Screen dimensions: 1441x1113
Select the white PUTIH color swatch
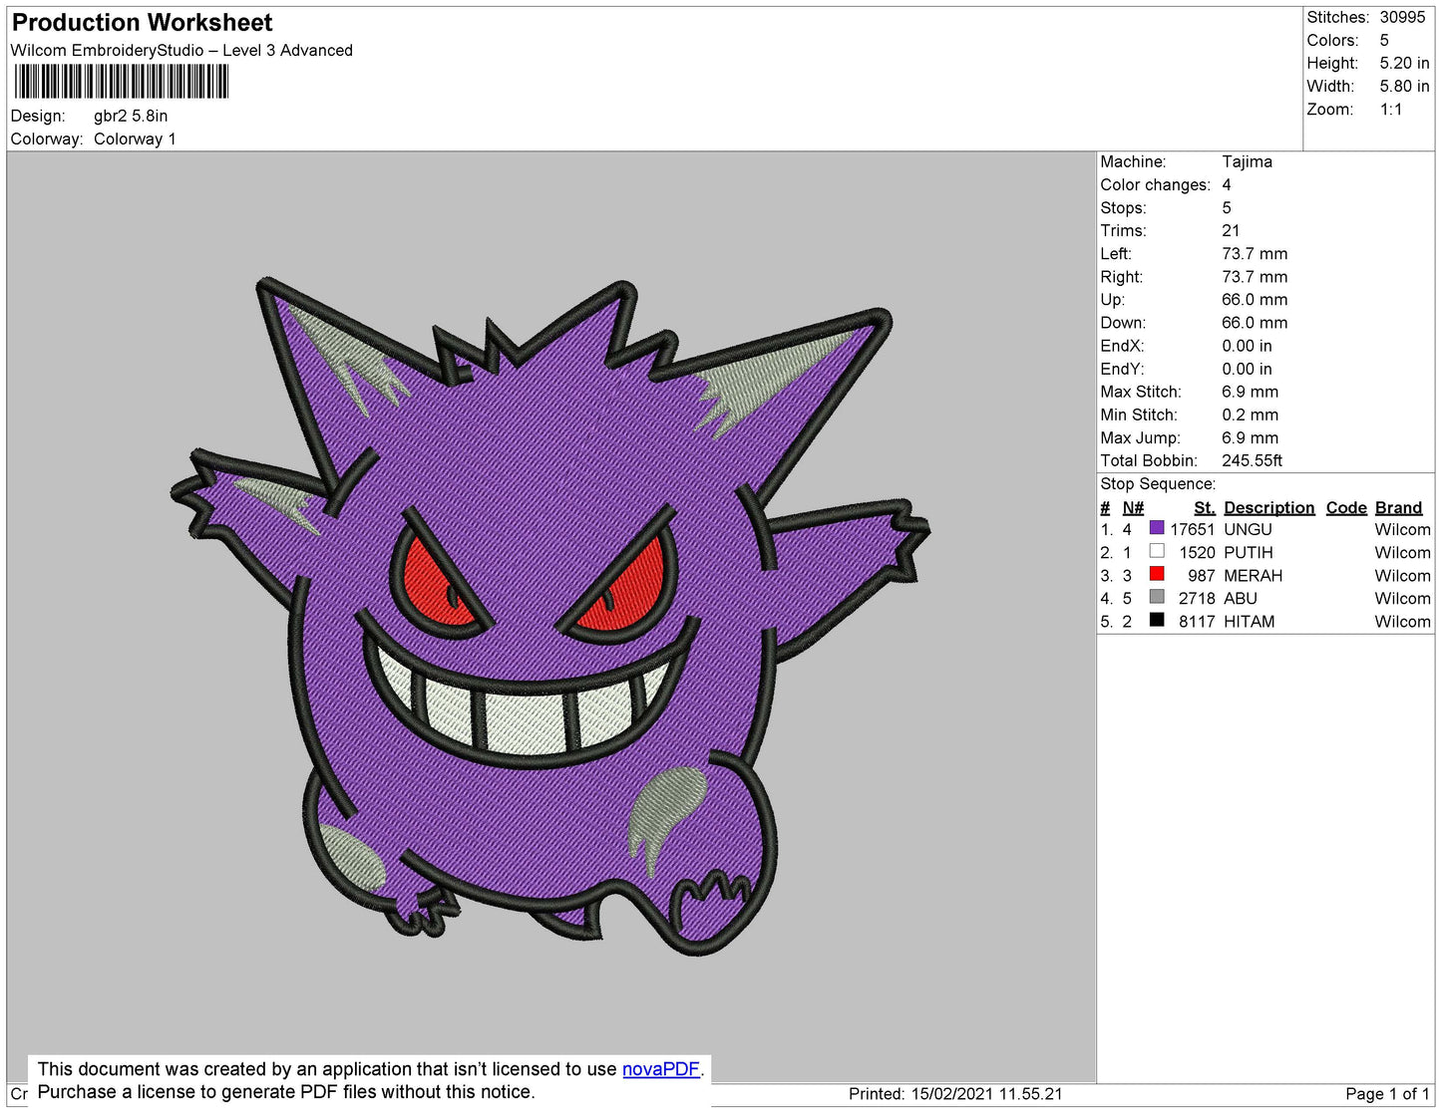(1157, 551)
